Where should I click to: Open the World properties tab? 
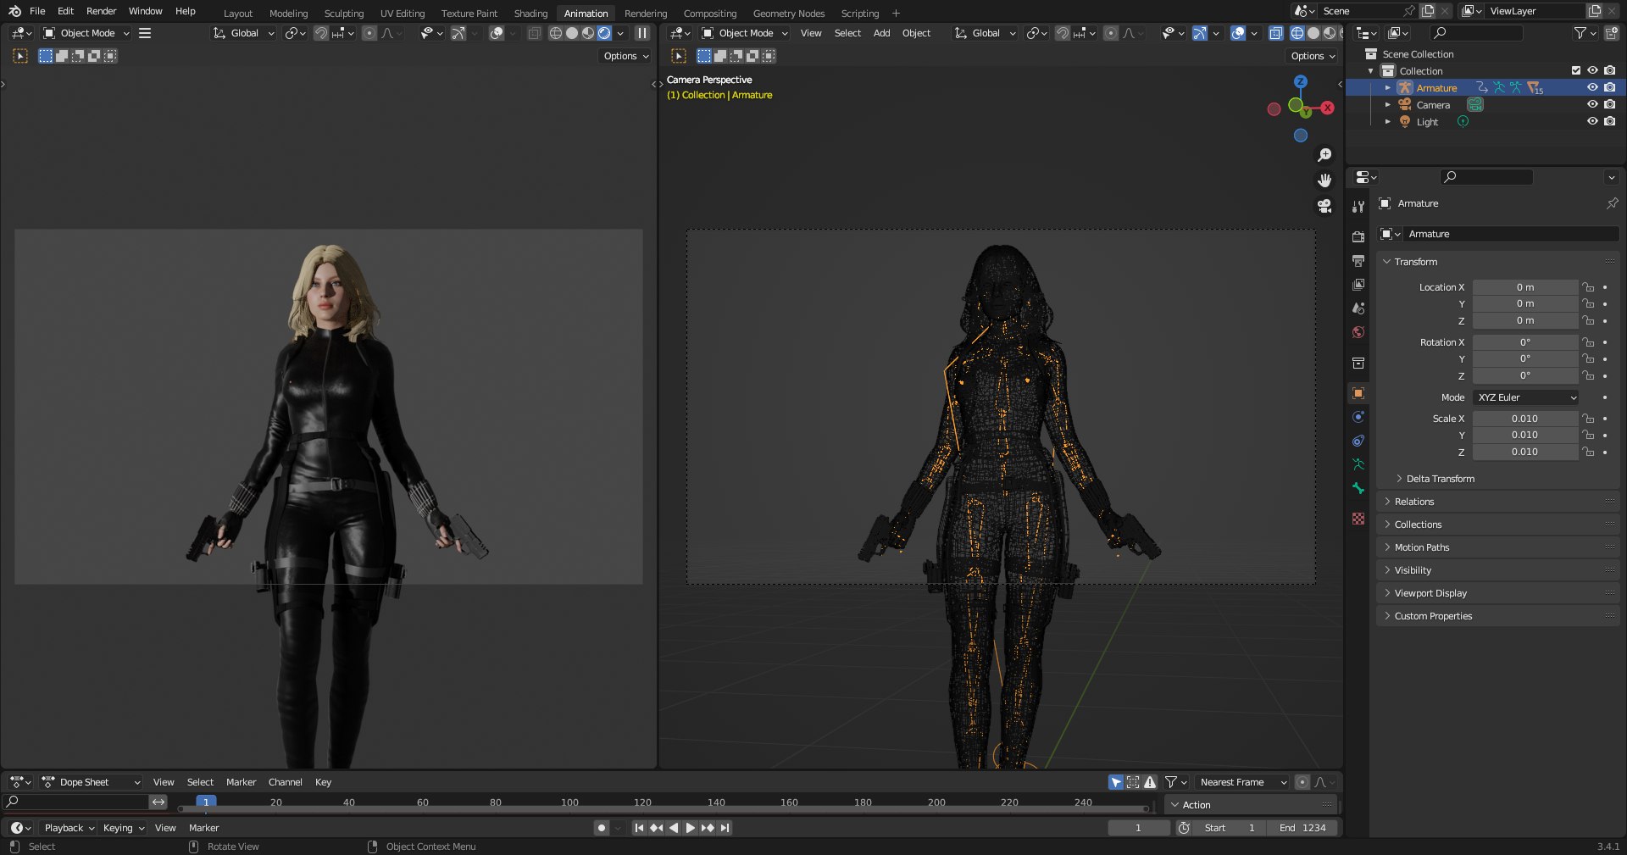pos(1358,332)
